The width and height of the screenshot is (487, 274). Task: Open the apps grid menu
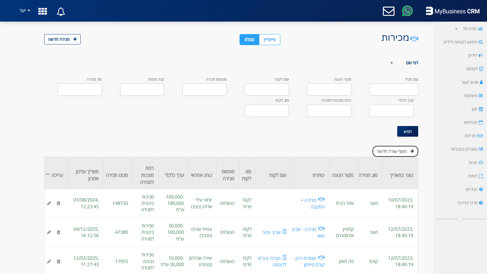tap(43, 11)
